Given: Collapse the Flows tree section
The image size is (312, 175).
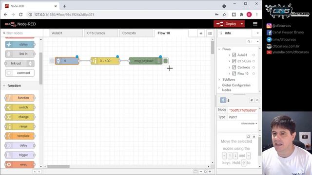Looking at the screenshot, I should (219, 49).
